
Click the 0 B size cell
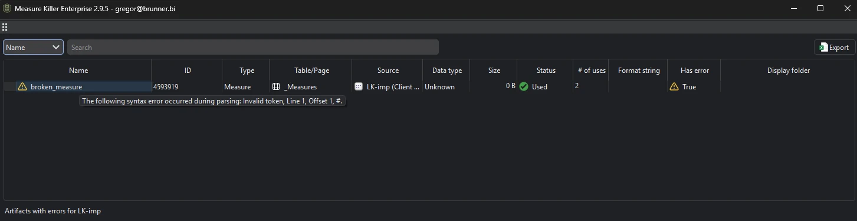(510, 86)
